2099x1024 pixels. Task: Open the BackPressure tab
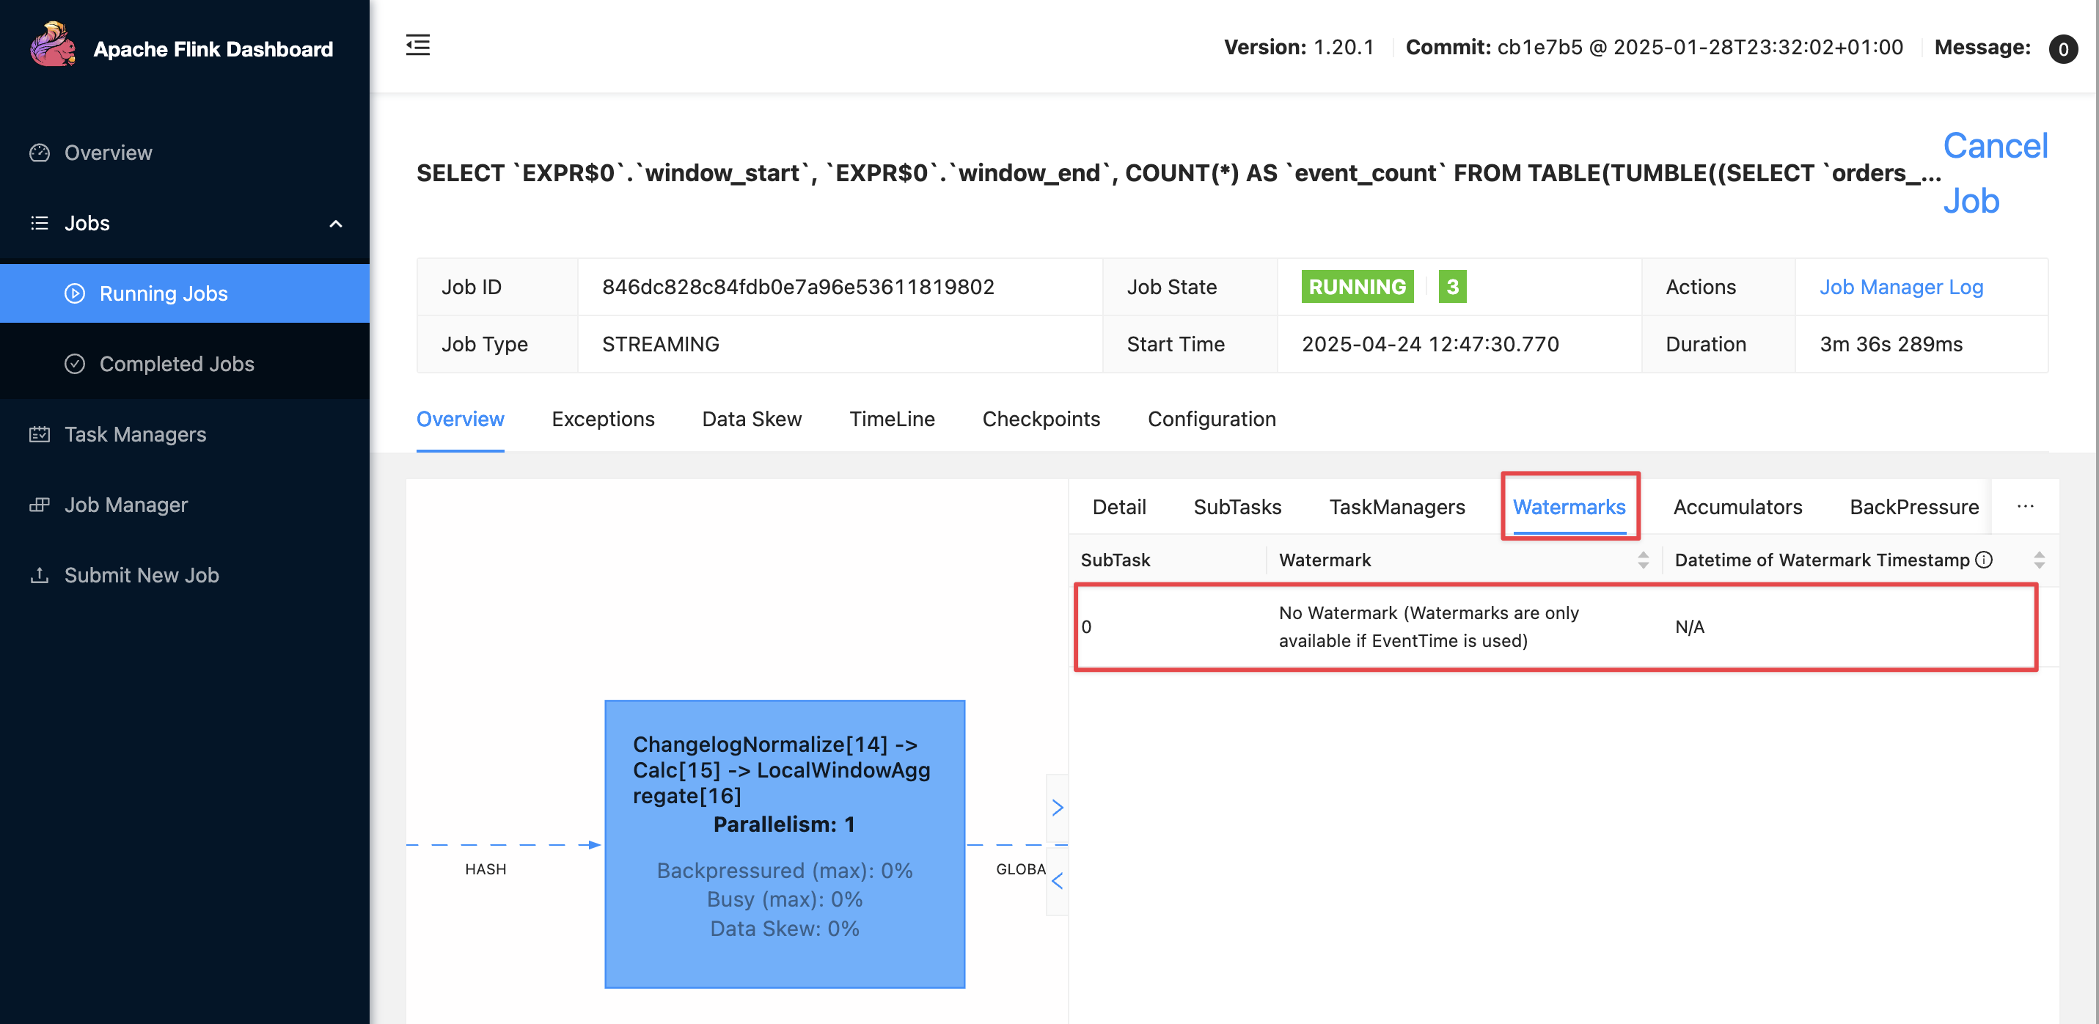pos(1913,506)
